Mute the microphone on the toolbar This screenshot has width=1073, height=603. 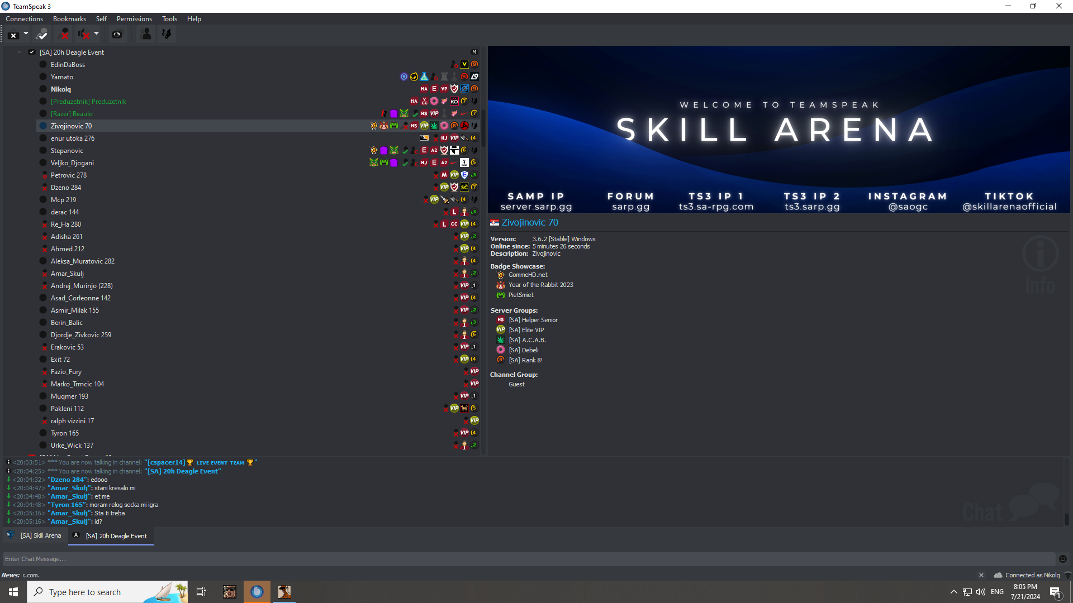pos(63,34)
